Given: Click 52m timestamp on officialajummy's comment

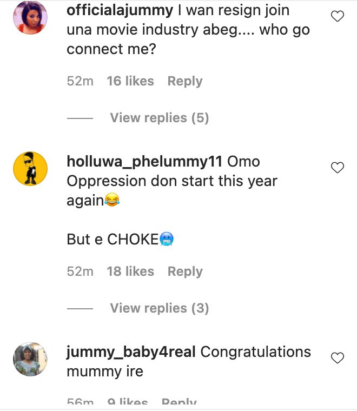Looking at the screenshot, I should [80, 81].
